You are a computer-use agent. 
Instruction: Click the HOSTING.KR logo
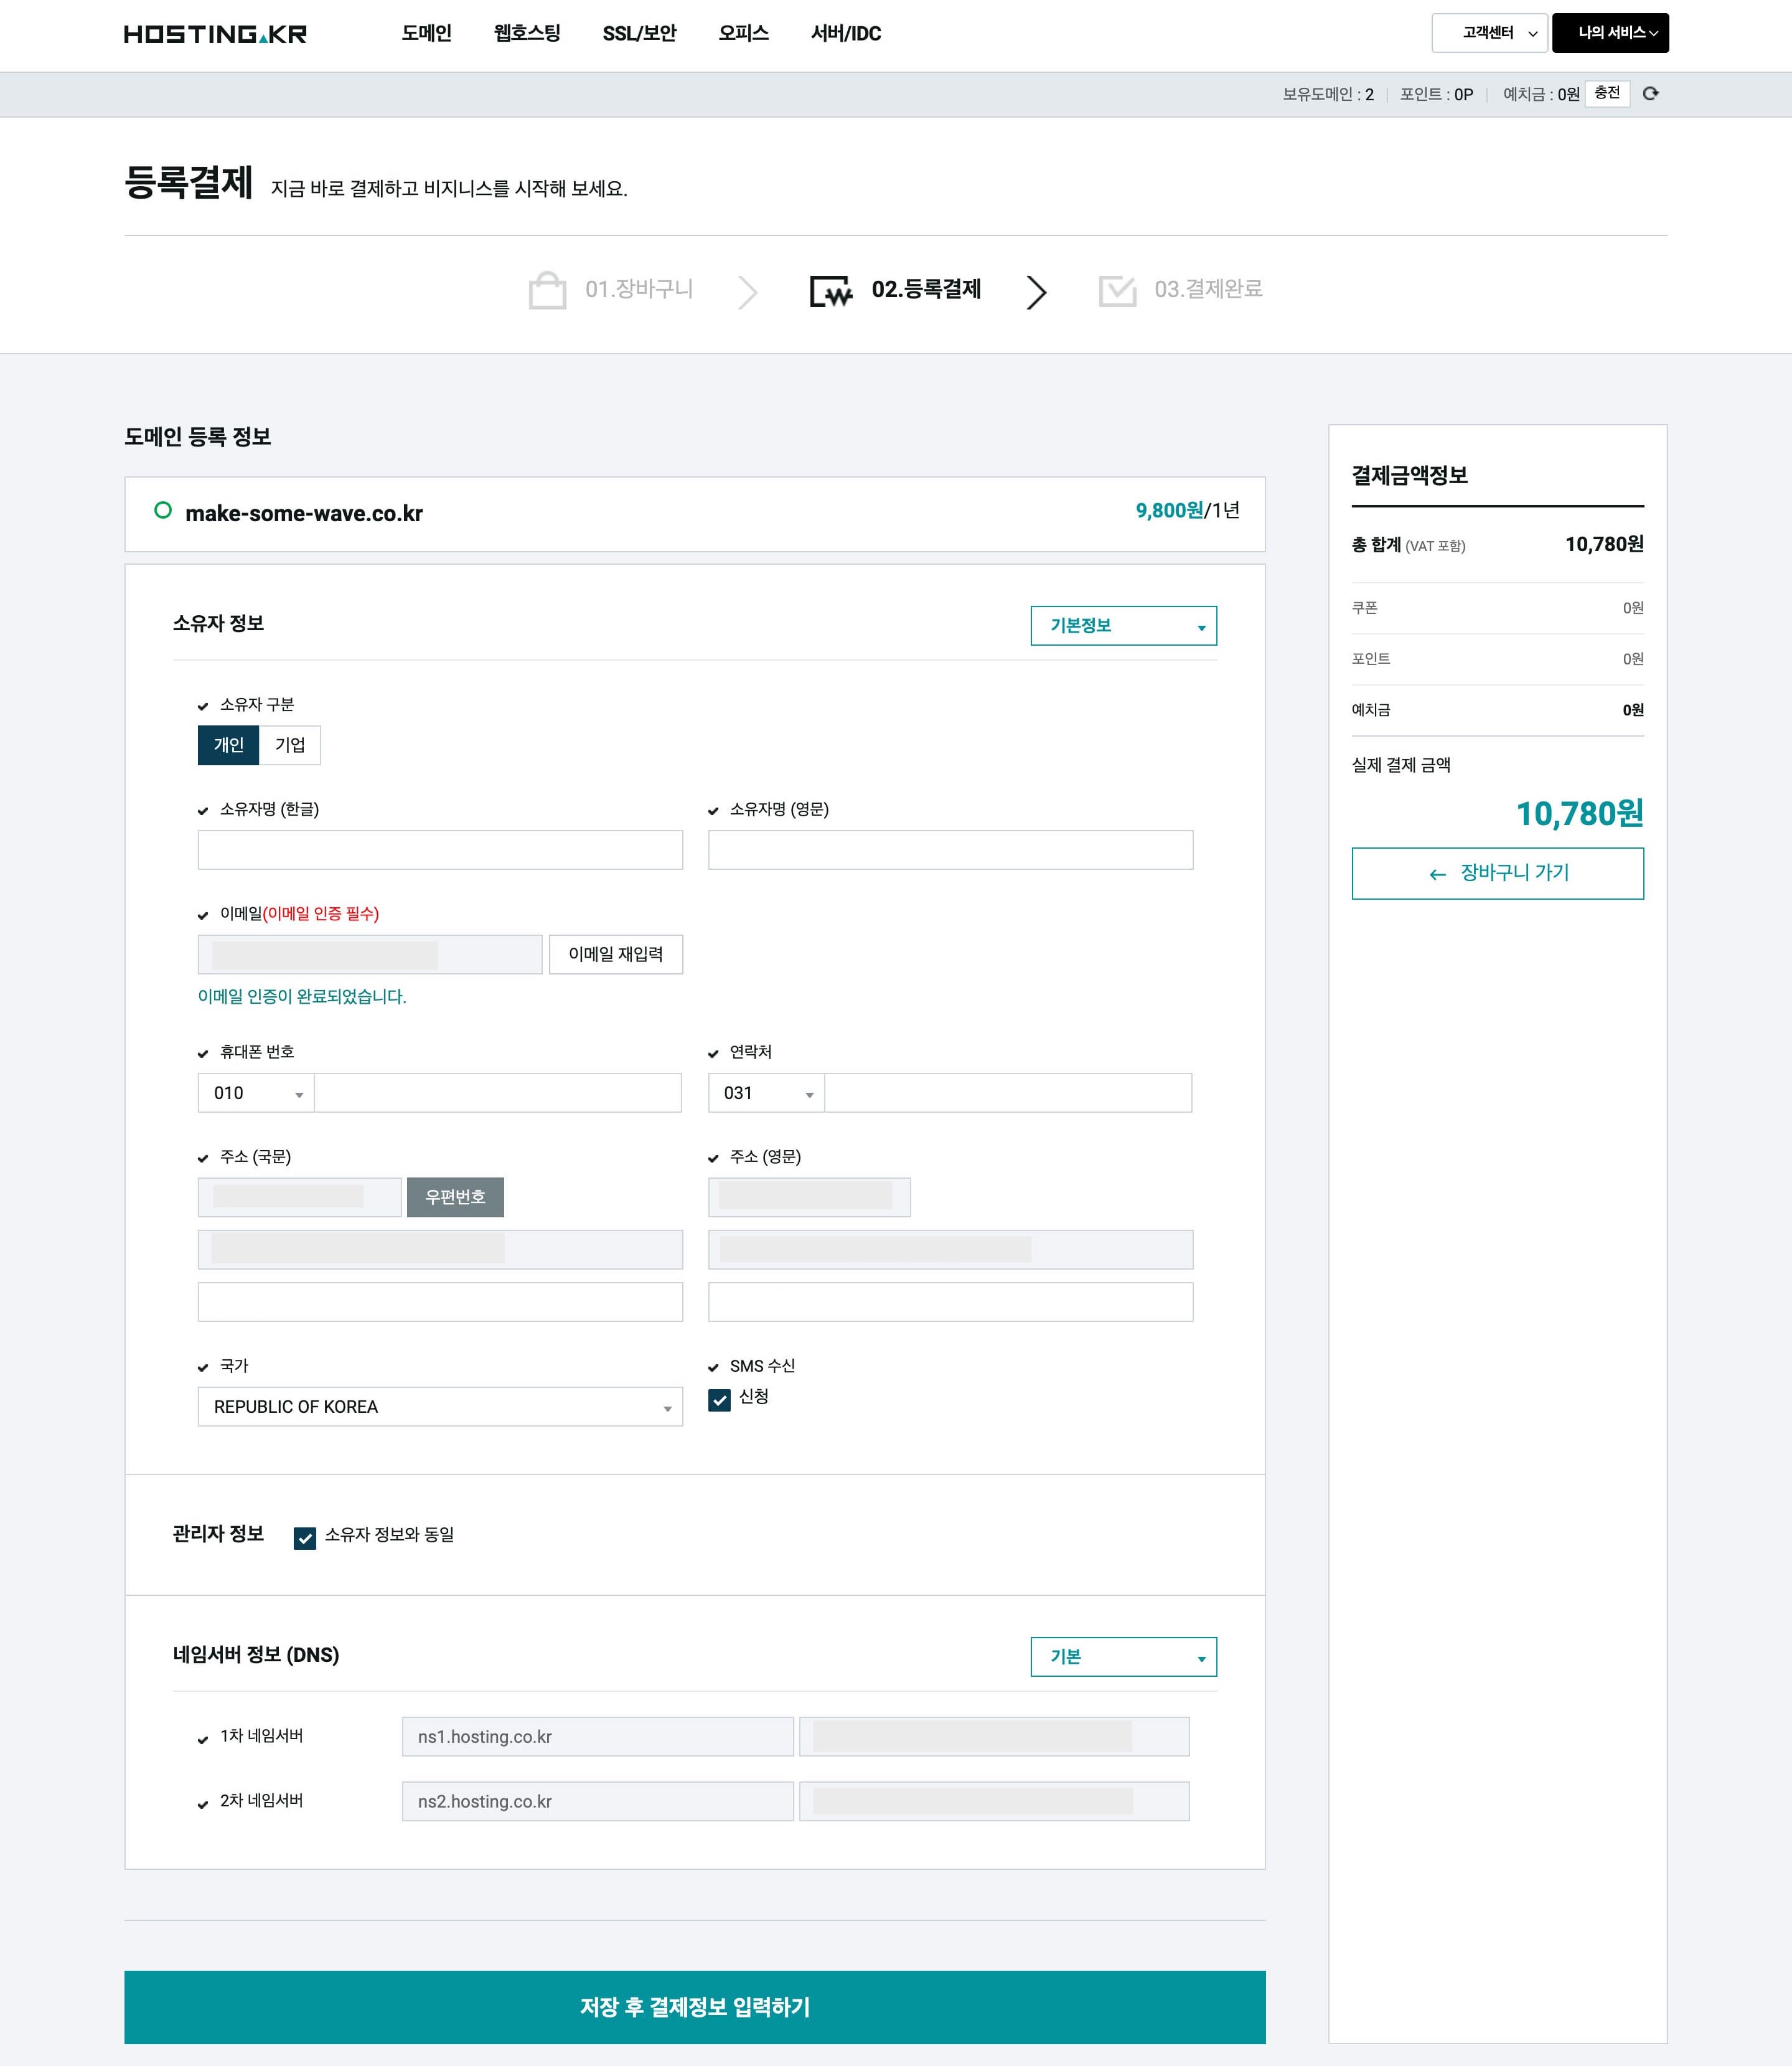(x=215, y=34)
